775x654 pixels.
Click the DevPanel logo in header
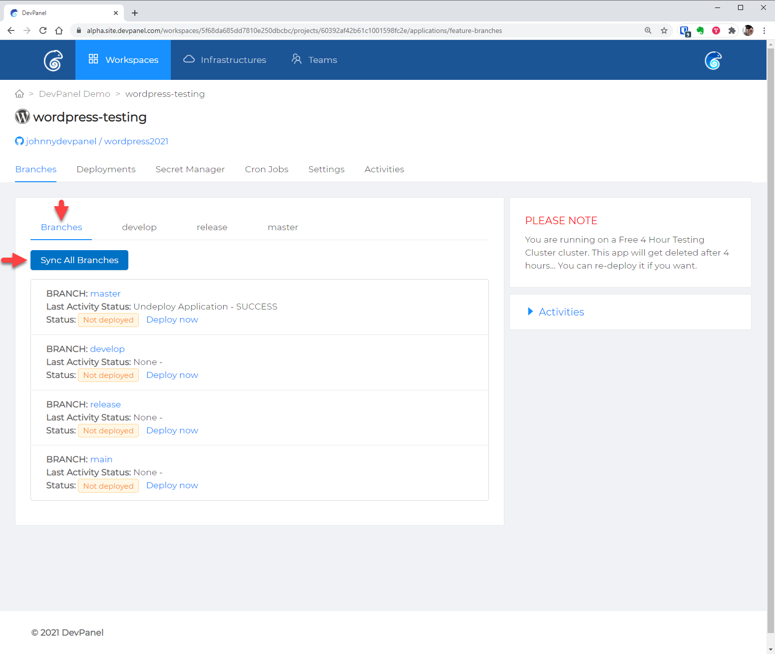[53, 60]
